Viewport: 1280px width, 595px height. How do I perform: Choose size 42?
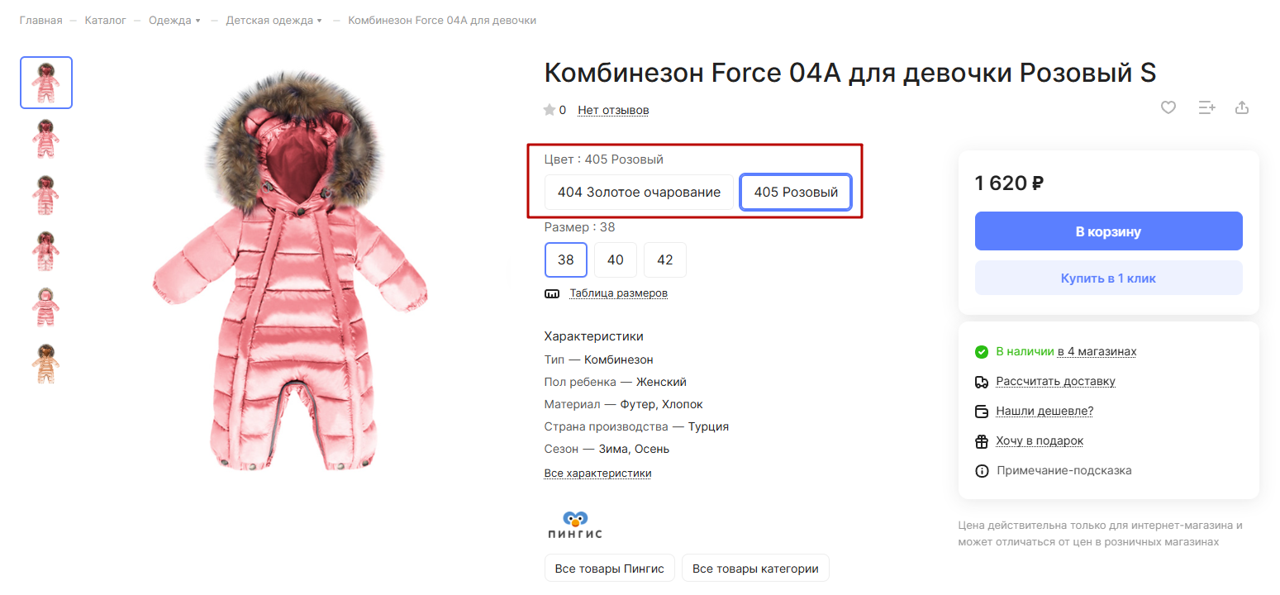[x=665, y=259]
